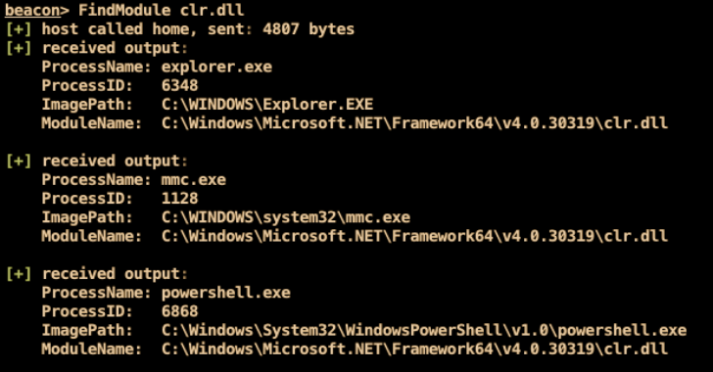Select process ID 1128
This screenshot has width=713, height=372.
(179, 199)
